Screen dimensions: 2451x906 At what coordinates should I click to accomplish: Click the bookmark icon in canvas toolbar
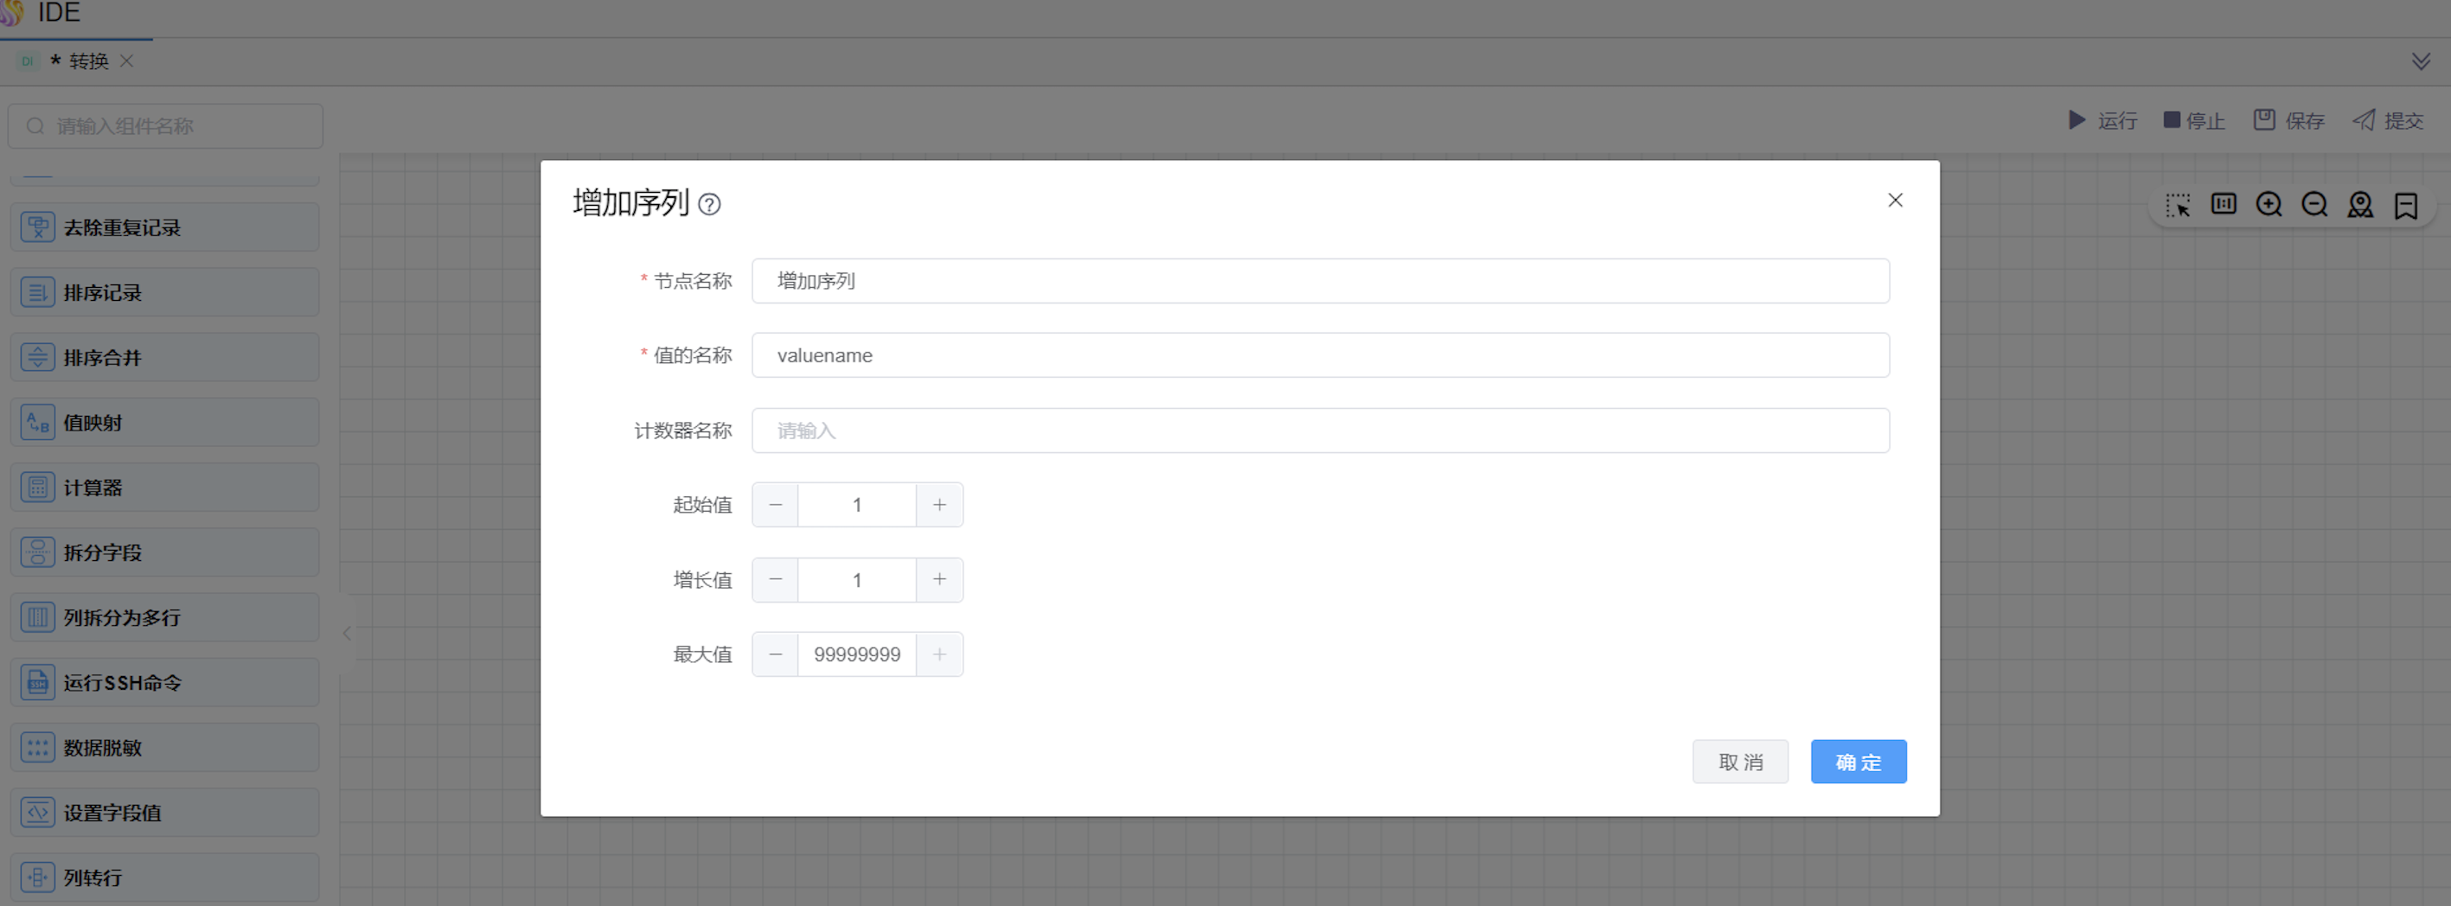tap(2405, 206)
